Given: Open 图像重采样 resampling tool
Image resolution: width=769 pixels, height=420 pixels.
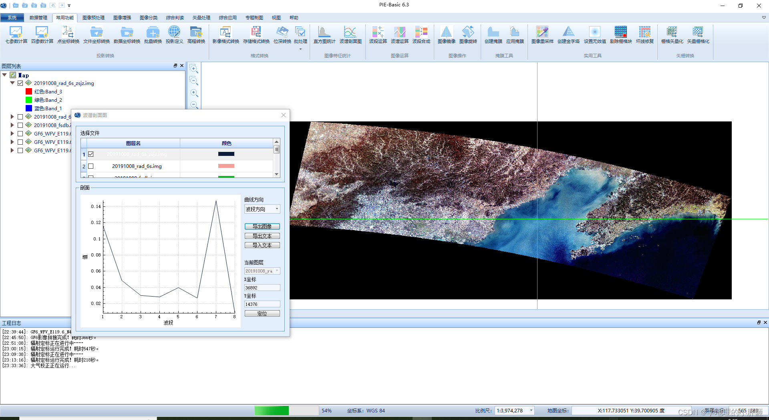Looking at the screenshot, I should pos(542,34).
